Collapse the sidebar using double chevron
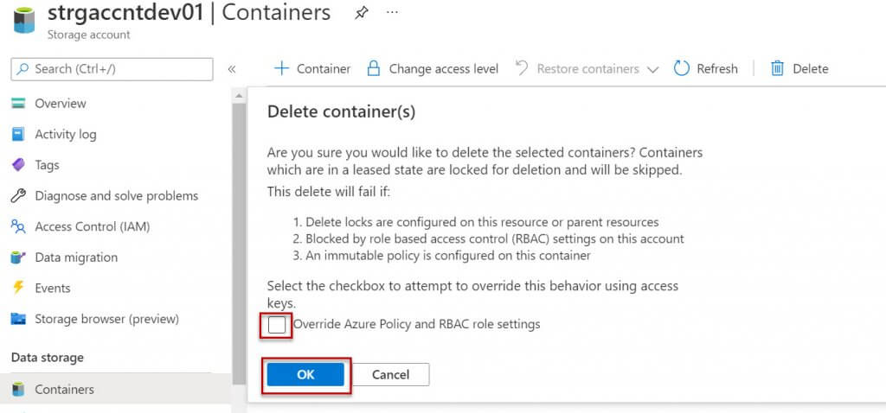The width and height of the screenshot is (886, 413). 232,69
